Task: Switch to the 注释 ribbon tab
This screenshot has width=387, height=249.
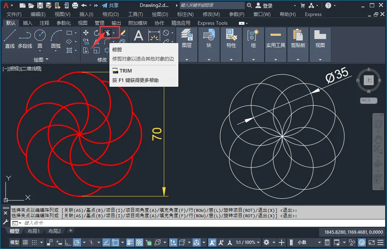Action: click(x=44, y=23)
